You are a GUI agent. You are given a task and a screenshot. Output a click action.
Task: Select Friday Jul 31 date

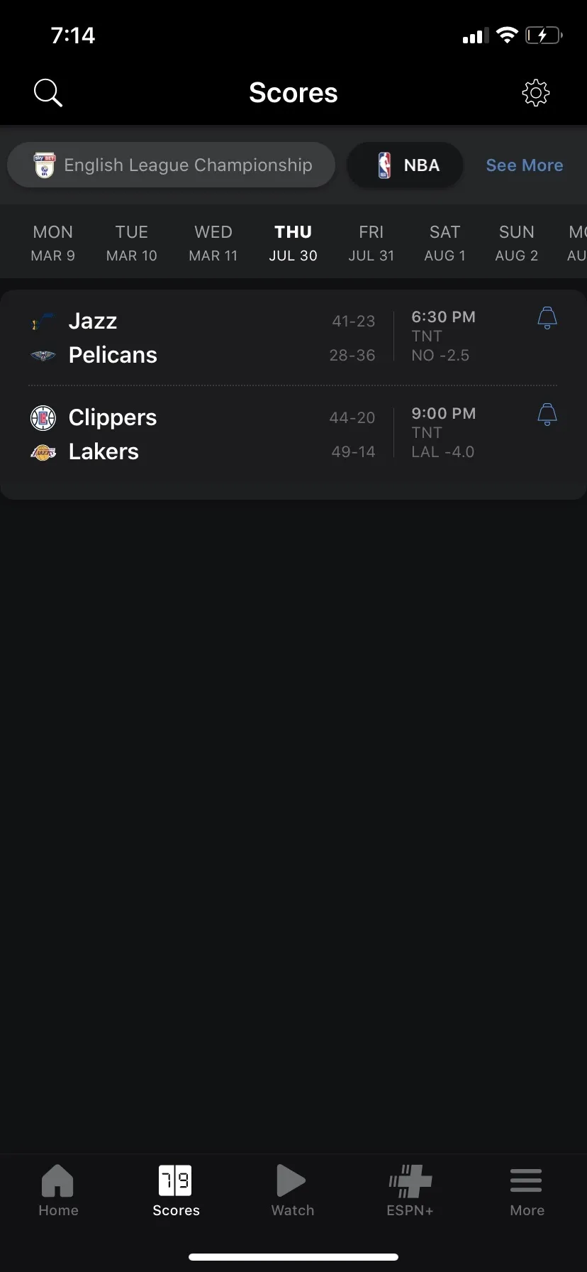tap(371, 243)
